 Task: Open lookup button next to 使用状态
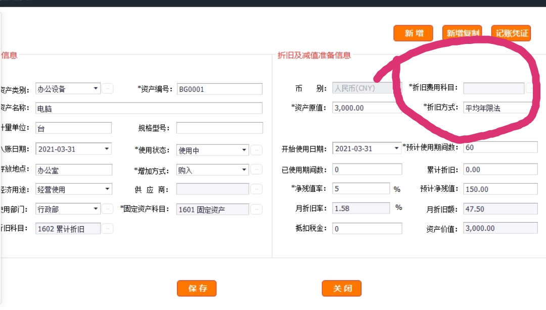[x=256, y=150]
